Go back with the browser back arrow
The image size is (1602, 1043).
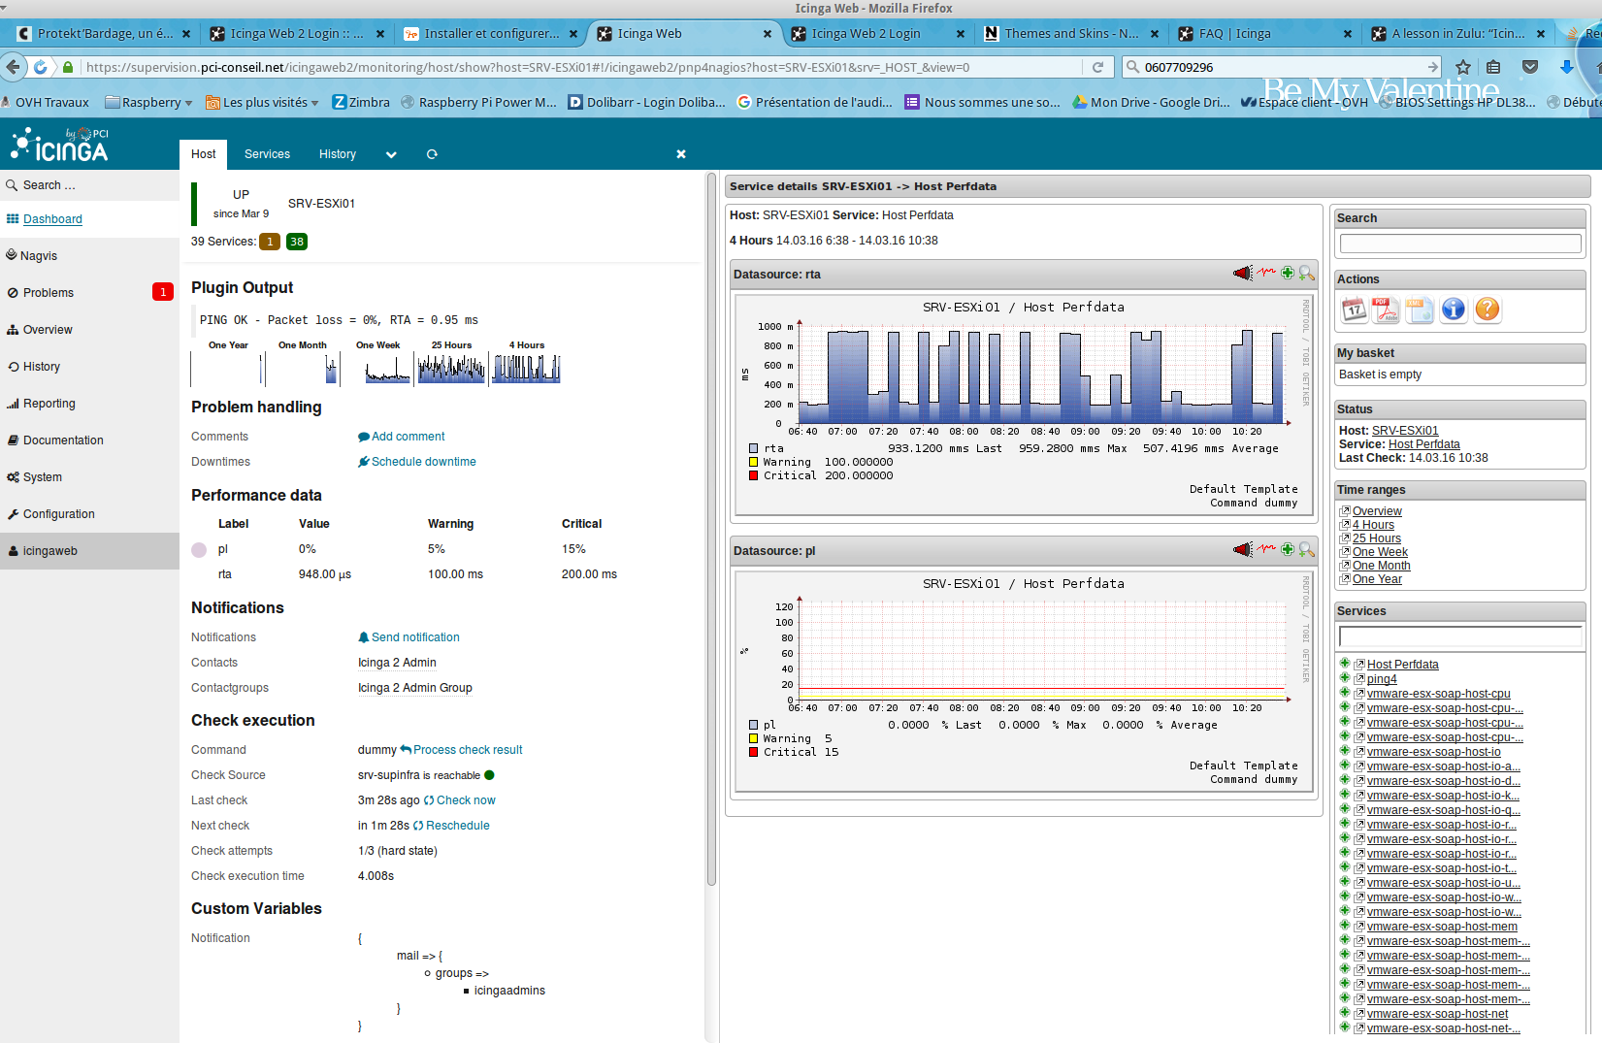13,67
